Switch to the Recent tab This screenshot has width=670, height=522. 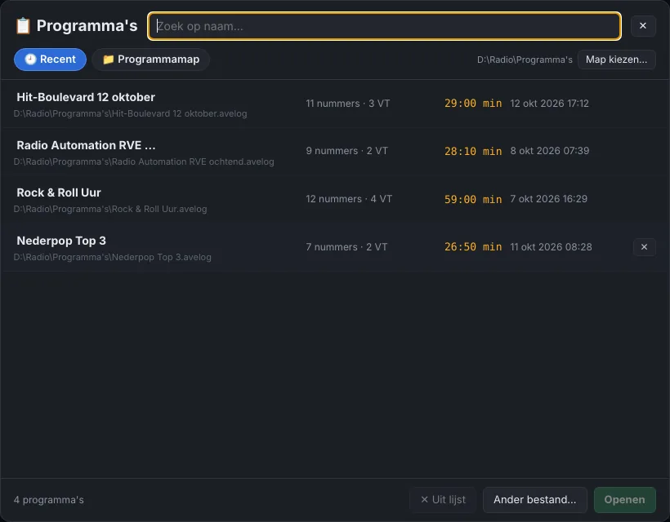[50, 60]
